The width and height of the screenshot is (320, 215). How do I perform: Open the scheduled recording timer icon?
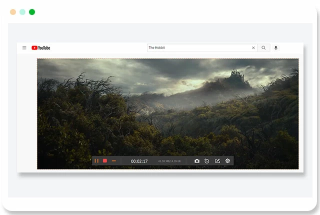207,161
